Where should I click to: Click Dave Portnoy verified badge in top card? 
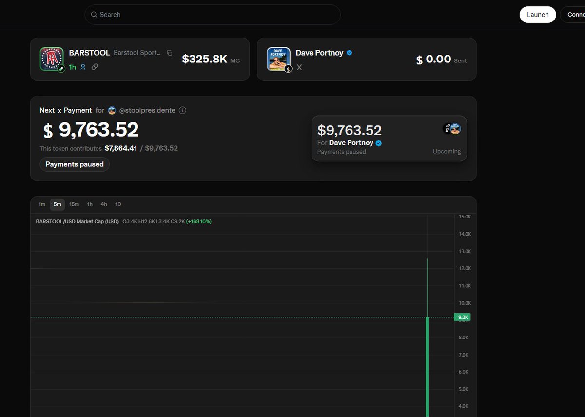pos(350,53)
